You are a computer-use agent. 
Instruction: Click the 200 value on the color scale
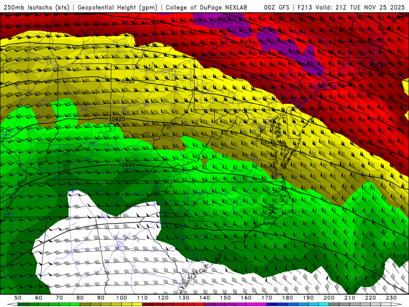pos(329,298)
